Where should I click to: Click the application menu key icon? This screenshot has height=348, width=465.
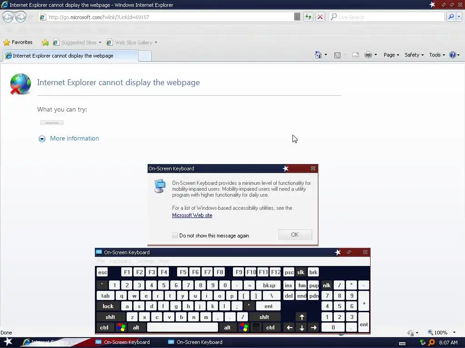coord(256,328)
